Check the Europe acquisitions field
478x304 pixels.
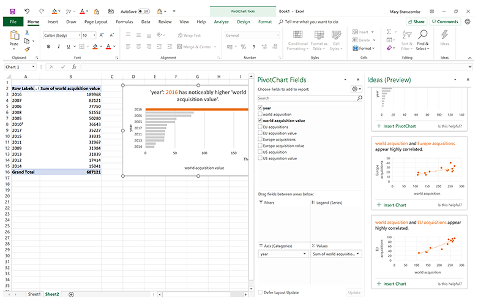[x=260, y=139]
